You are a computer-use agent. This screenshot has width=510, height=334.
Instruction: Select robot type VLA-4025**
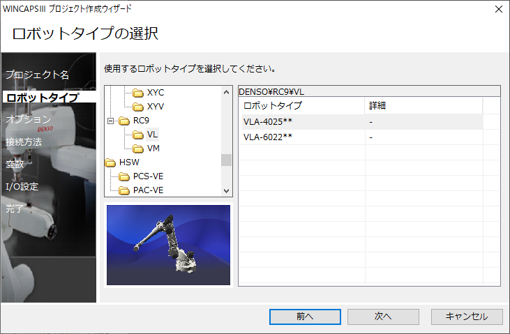(x=268, y=121)
